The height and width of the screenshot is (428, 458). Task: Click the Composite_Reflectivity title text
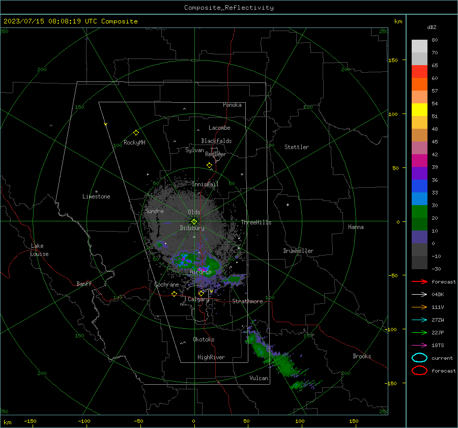229,8
